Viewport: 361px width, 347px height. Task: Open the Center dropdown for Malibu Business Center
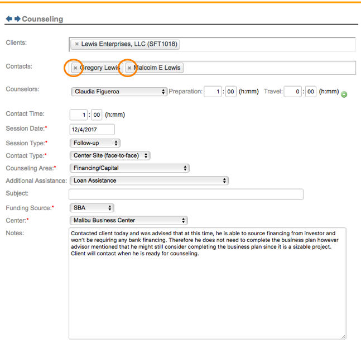coord(128,220)
